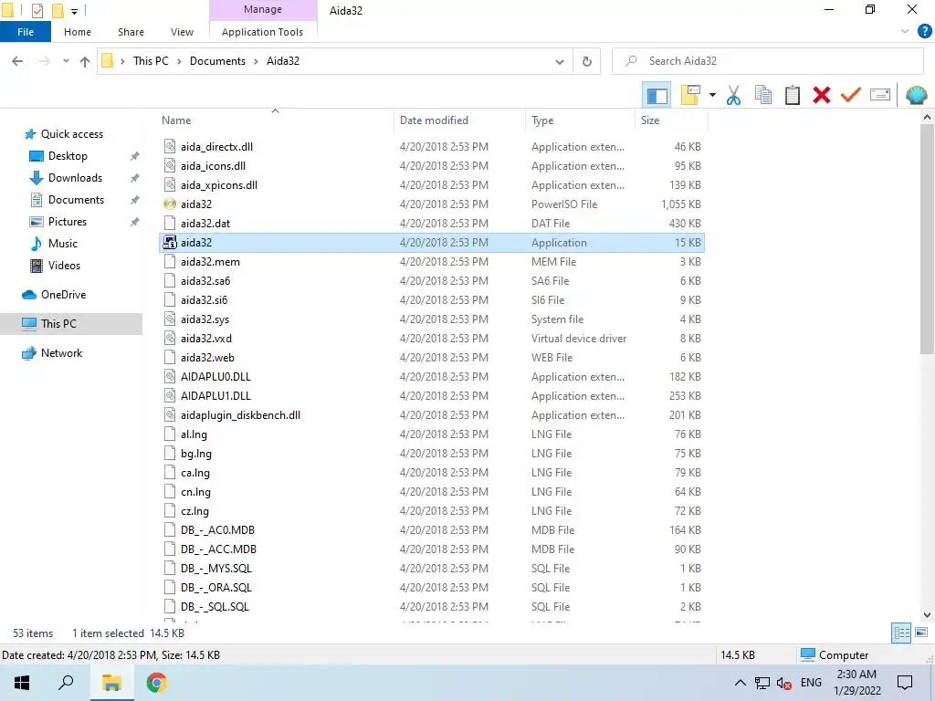Click the Search Aida32 field
The width and height of the screenshot is (935, 701).
[x=767, y=61]
